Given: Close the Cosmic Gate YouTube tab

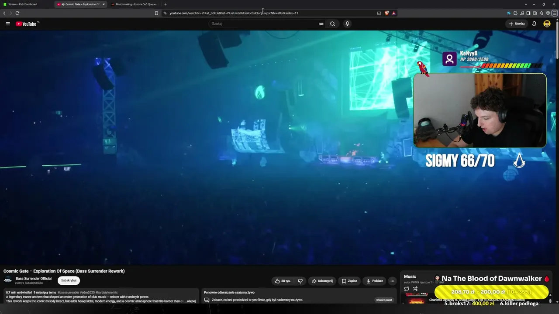Looking at the screenshot, I should (x=104, y=4).
